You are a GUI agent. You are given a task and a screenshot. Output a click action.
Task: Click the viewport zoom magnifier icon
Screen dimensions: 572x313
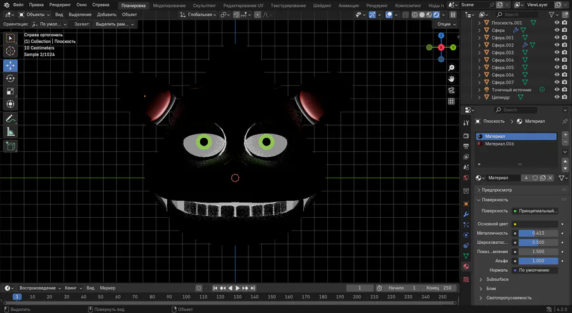coord(451,68)
